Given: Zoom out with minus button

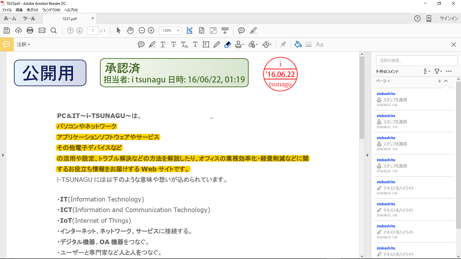Looking at the screenshot, I should [142, 31].
